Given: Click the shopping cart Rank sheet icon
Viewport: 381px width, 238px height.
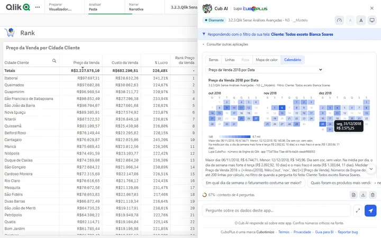Looking at the screenshot, I should pyautogui.click(x=10, y=33).
